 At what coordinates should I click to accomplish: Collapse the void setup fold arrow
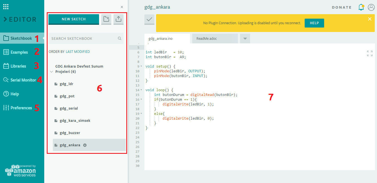point(141,66)
